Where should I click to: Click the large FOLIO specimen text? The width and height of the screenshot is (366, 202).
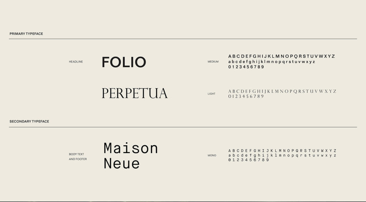point(124,62)
